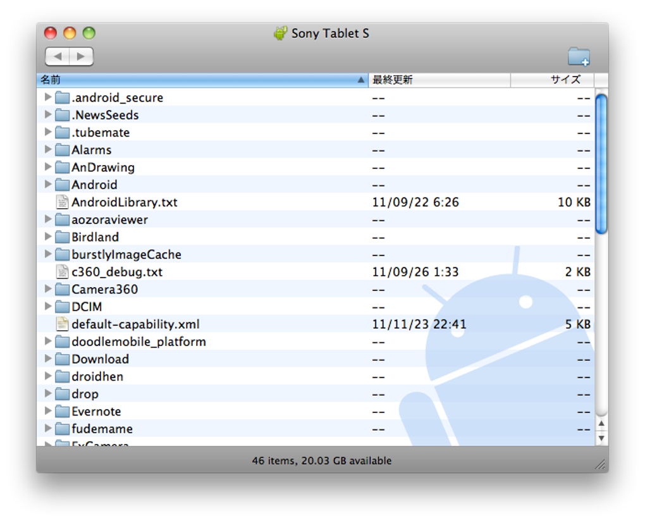The image size is (645, 523).
Task: Expand the Camera360 folder disclosure triangle
Action: pyautogui.click(x=48, y=289)
